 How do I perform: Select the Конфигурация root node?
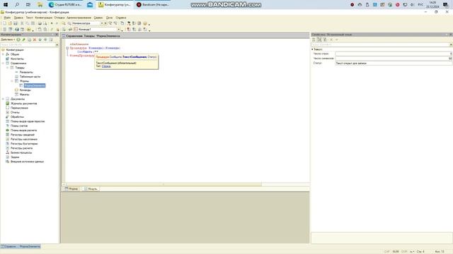click(x=15, y=50)
